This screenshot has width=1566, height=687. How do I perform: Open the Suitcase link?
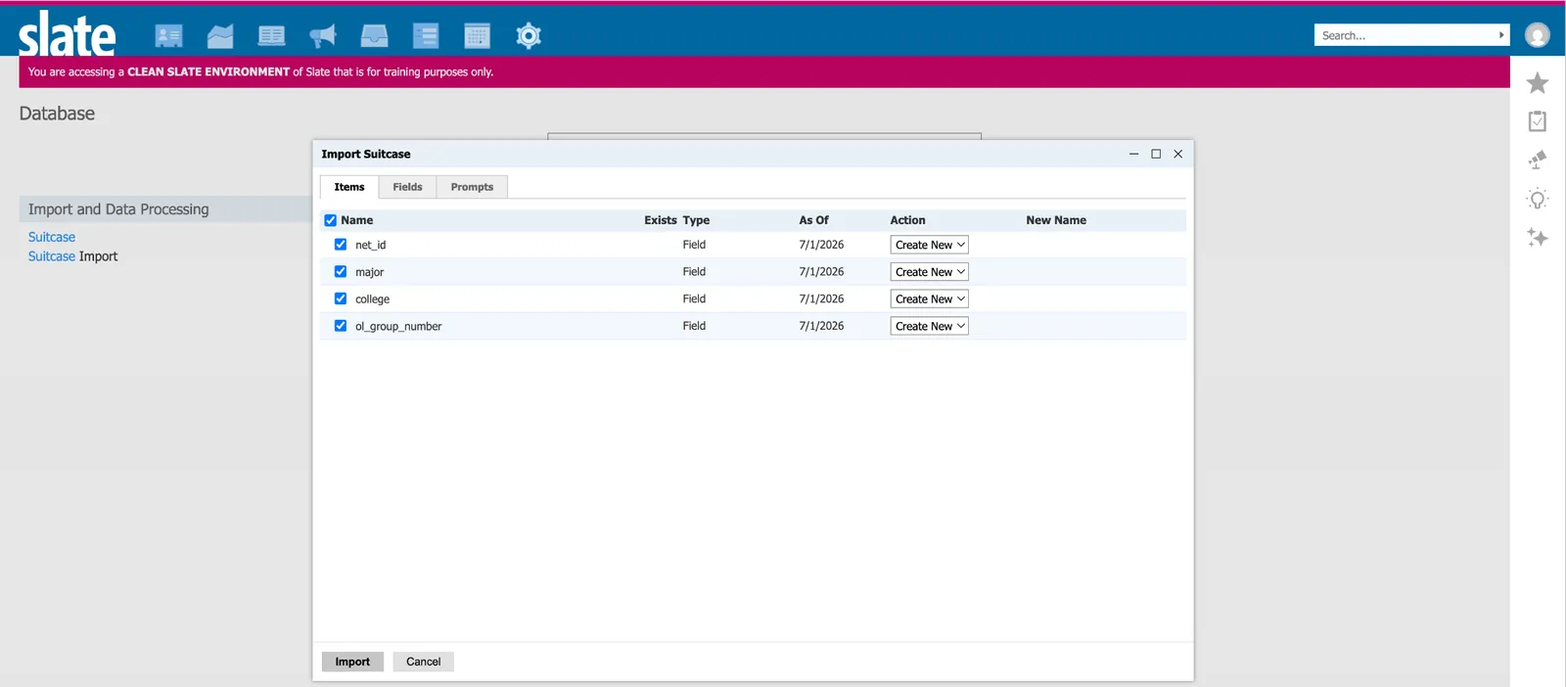(52, 237)
